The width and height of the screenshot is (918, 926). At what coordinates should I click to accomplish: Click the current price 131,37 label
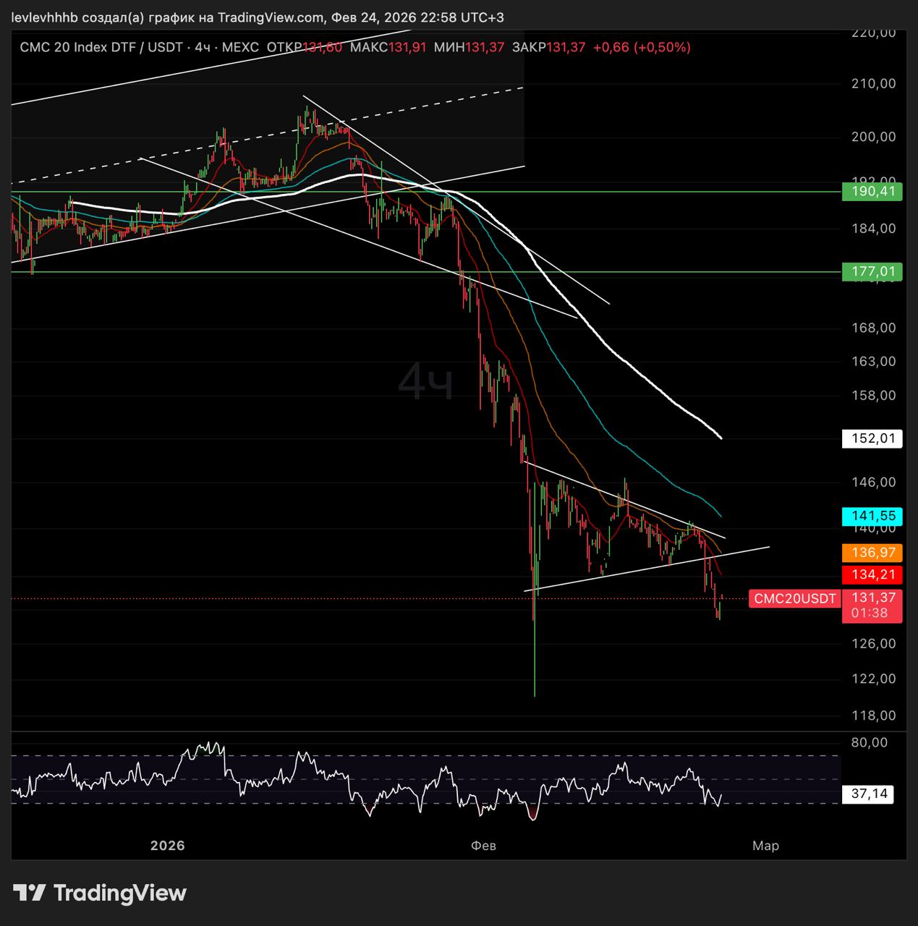click(x=873, y=598)
